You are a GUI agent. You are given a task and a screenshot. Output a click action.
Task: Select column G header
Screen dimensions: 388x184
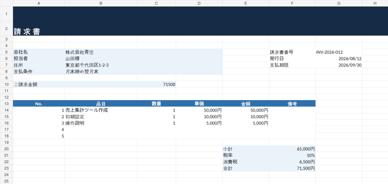pyautogui.click(x=339, y=3)
